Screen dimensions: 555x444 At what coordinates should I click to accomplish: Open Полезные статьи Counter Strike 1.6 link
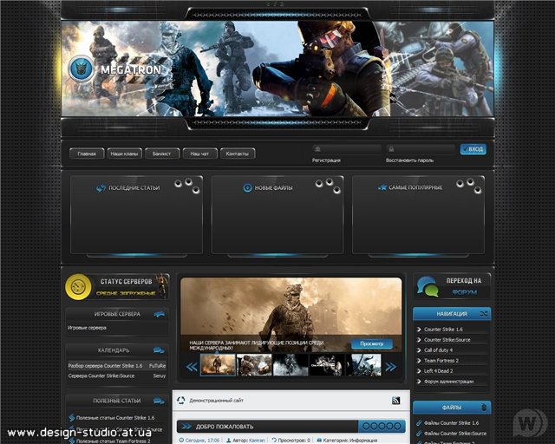(115, 418)
